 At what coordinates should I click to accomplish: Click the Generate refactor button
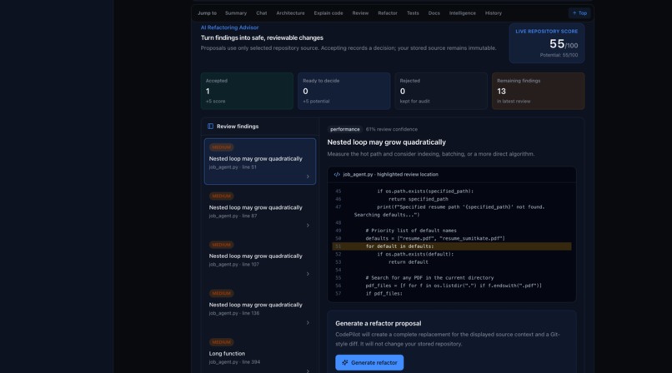coord(369,362)
